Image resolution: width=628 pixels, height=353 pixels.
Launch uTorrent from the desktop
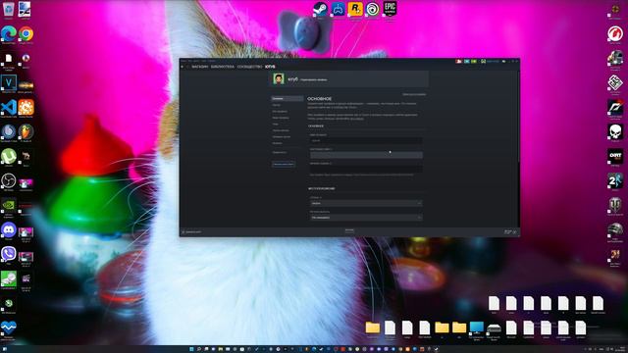point(9,156)
